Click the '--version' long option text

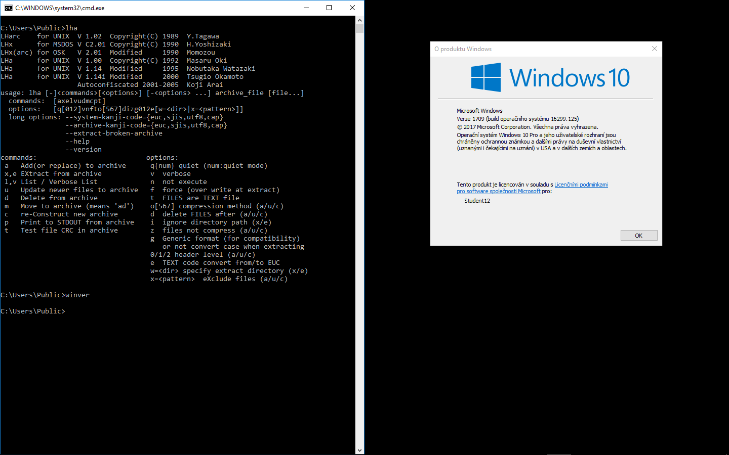tap(84, 150)
